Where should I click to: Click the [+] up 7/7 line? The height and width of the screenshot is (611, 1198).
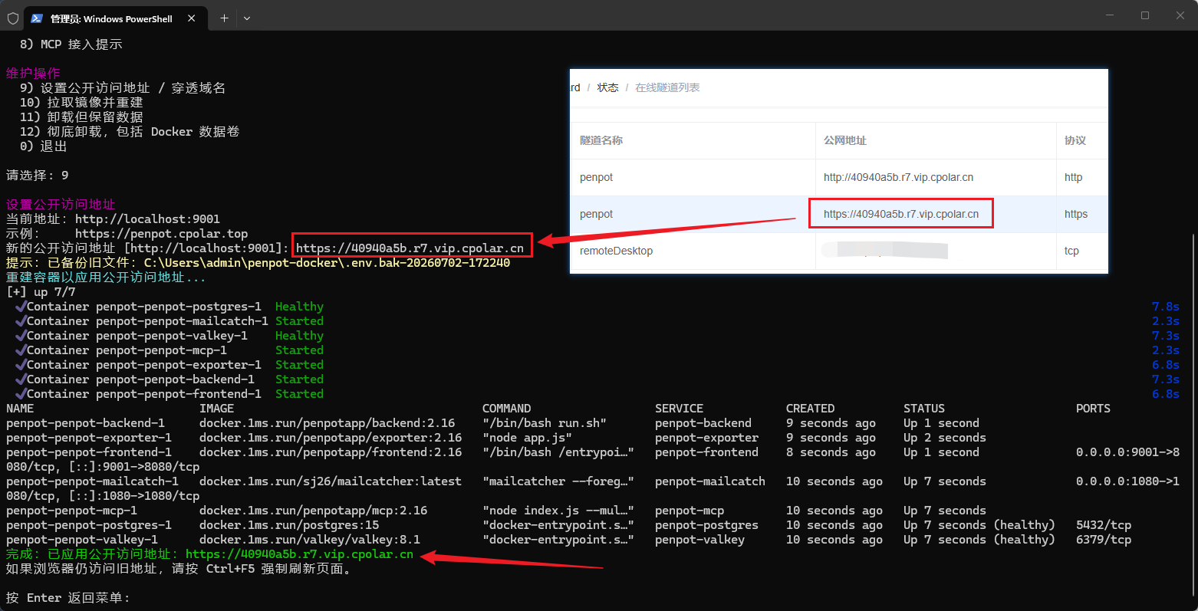tap(41, 292)
